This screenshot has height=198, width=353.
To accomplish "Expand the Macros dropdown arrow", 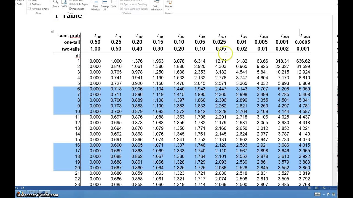I will click(x=169, y=10).
